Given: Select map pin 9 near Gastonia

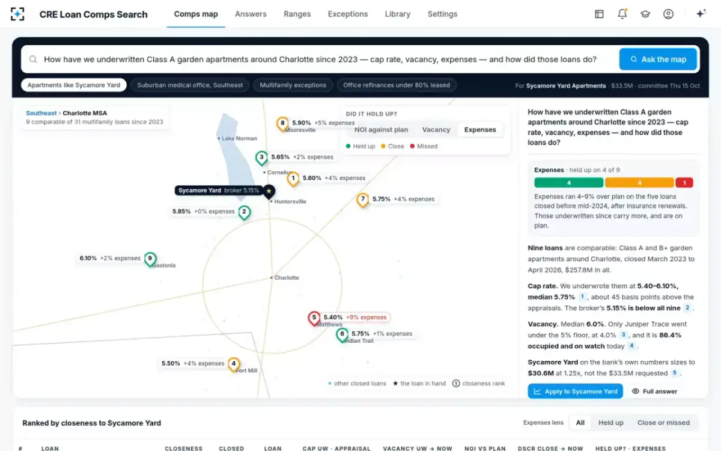Looking at the screenshot, I should point(150,259).
